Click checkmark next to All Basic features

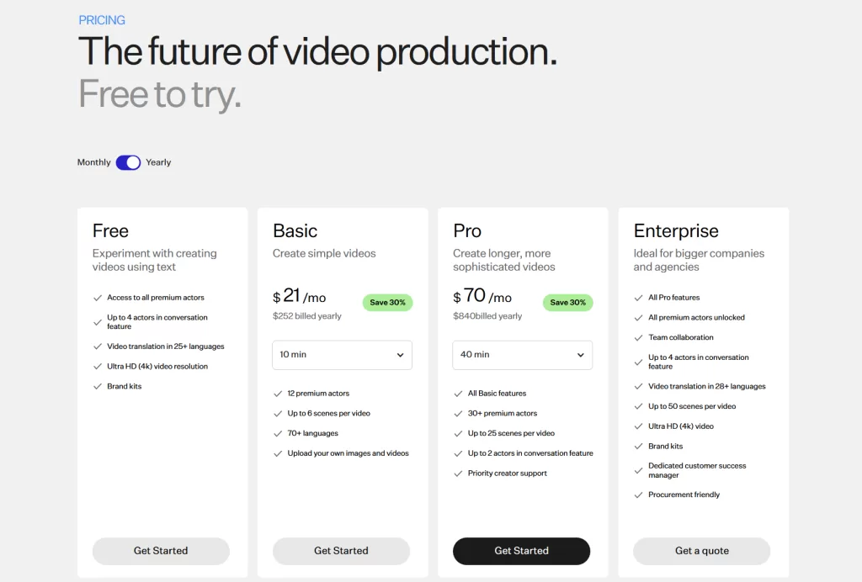(x=458, y=394)
